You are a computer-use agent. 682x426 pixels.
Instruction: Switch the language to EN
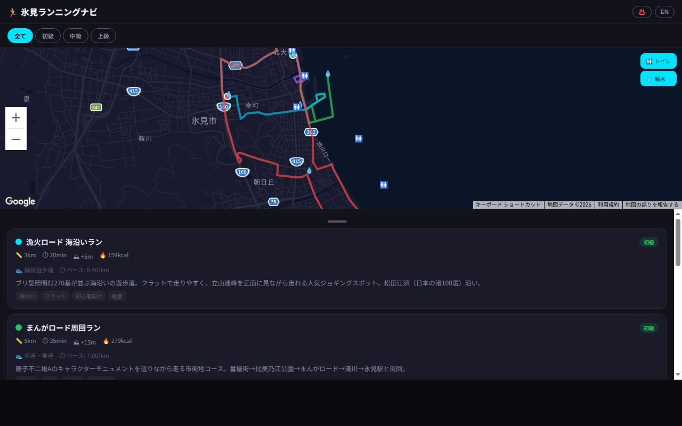click(664, 12)
